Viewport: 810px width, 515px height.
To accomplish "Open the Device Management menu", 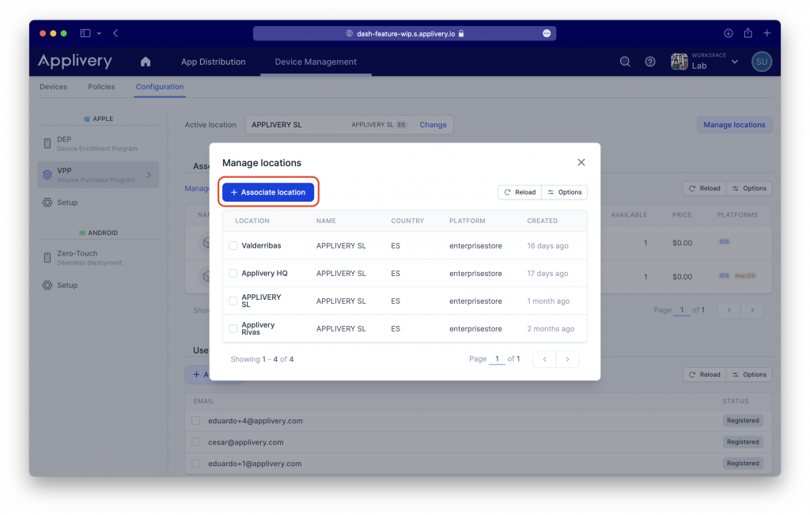I will pyautogui.click(x=316, y=62).
